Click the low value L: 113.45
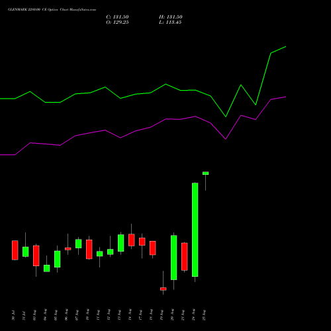The width and height of the screenshot is (331, 331). pyautogui.click(x=170, y=23)
